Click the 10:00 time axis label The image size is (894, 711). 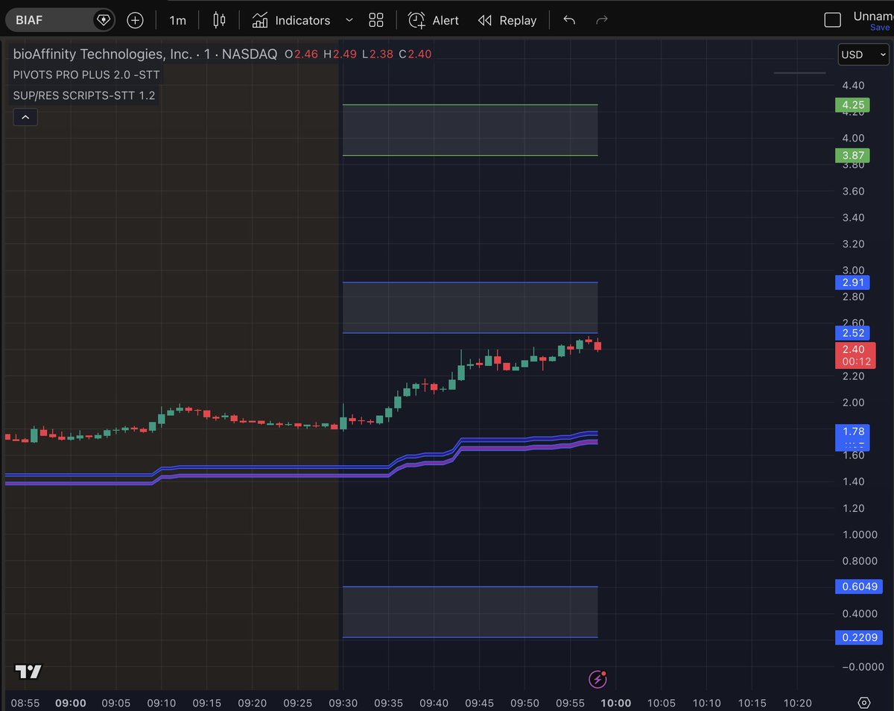pos(615,703)
